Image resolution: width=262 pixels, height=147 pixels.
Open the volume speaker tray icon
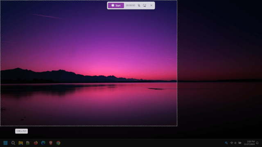point(235,143)
